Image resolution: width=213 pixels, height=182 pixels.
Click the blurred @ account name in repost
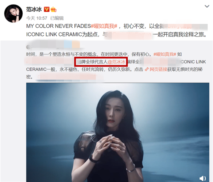[x=53, y=46]
